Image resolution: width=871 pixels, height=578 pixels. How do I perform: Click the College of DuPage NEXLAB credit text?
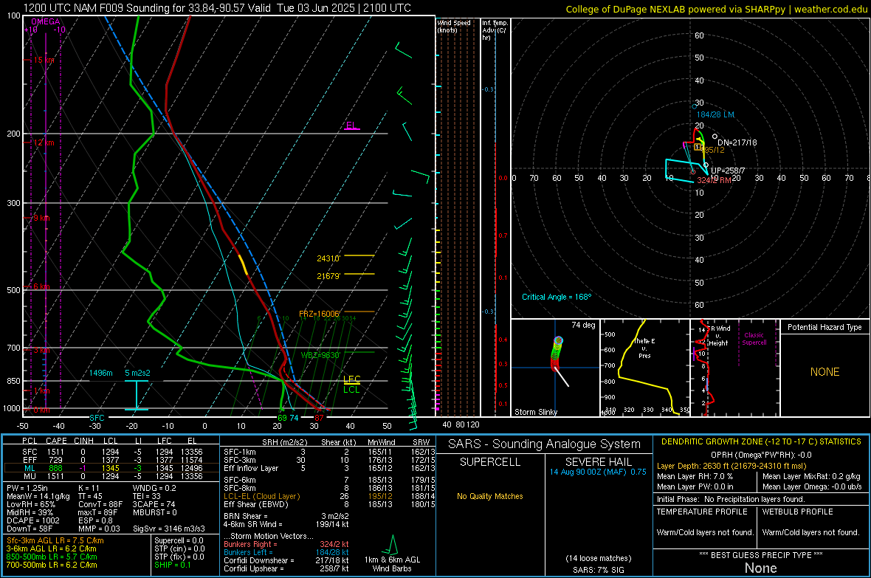(716, 9)
